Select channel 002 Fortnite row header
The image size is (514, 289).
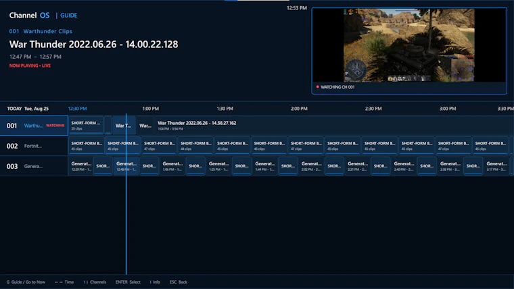34,146
